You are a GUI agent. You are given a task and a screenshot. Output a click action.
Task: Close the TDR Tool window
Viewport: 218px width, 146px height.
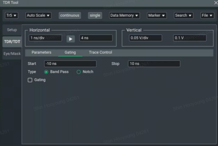click(x=216, y=3)
